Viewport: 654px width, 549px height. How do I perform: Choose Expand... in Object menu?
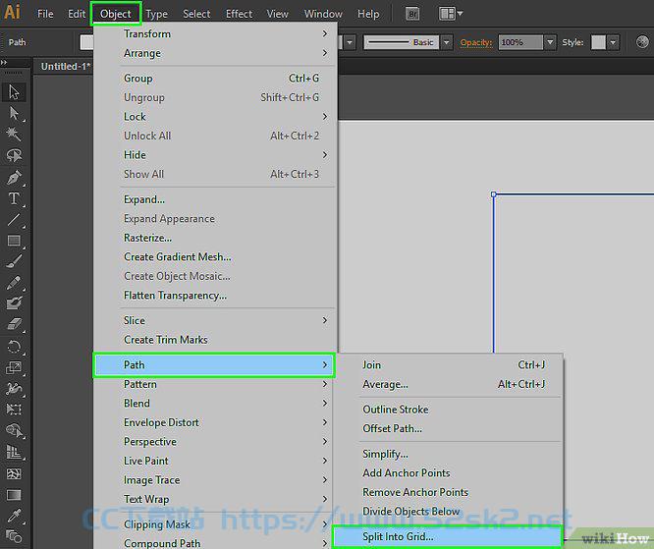click(215, 199)
